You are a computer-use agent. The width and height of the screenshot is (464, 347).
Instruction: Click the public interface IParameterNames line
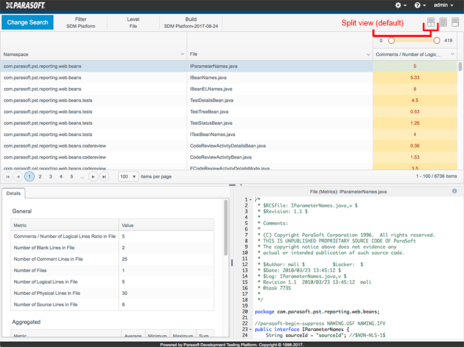point(302,330)
